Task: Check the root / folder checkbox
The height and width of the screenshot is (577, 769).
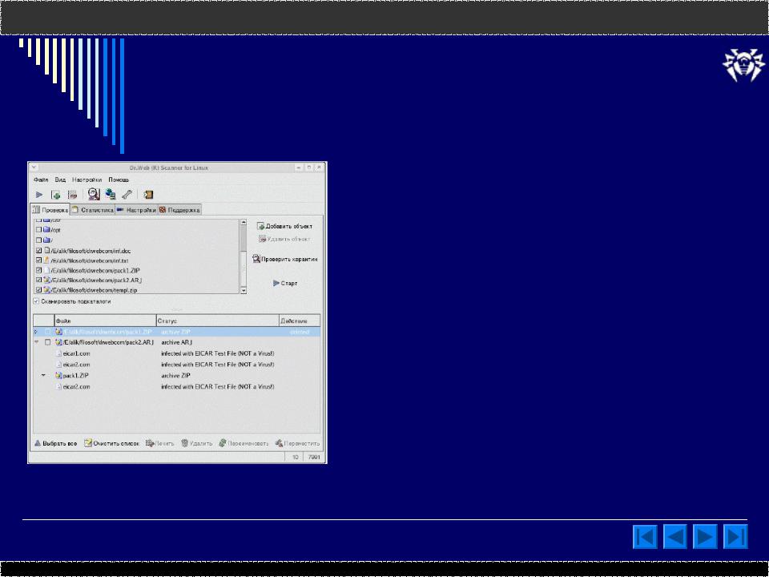Action: 38,240
